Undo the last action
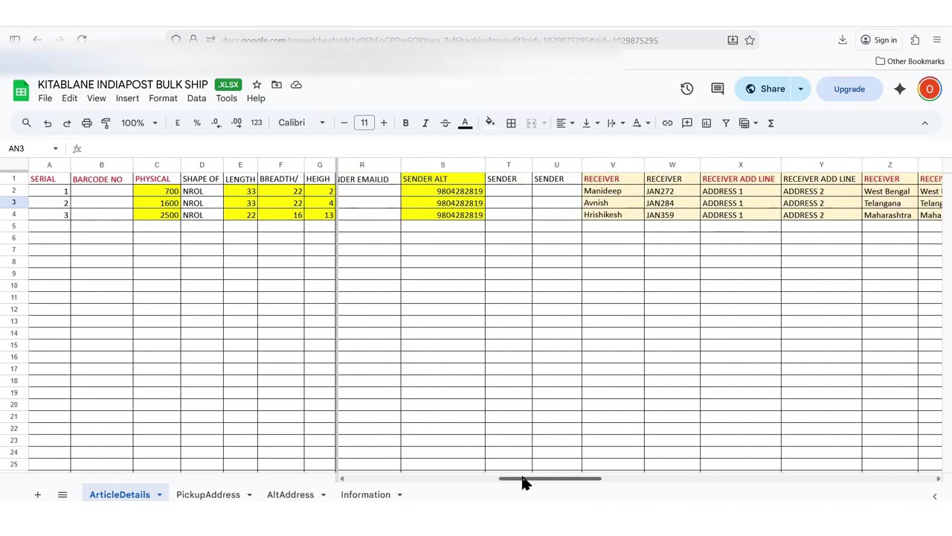This screenshot has width=952, height=536. tap(48, 123)
